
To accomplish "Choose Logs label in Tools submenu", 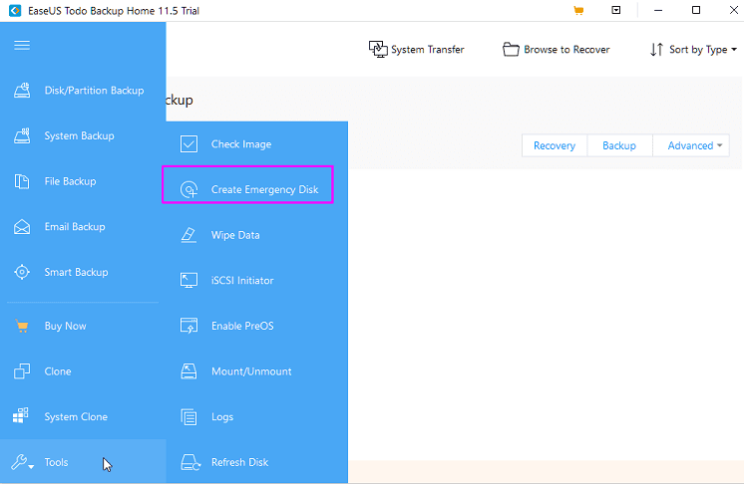I will [222, 417].
